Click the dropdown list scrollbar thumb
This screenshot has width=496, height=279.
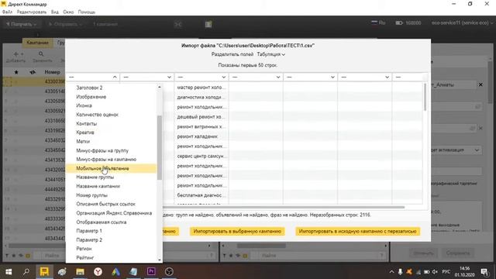point(160,147)
